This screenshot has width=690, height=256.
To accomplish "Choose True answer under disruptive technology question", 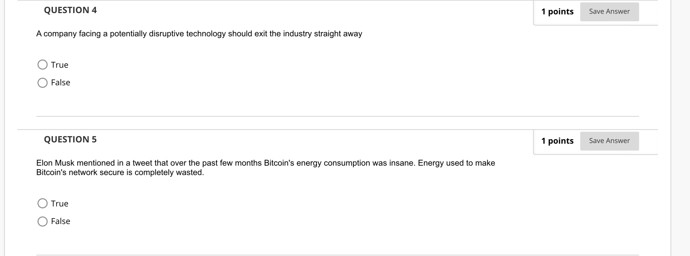I will [x=42, y=65].
